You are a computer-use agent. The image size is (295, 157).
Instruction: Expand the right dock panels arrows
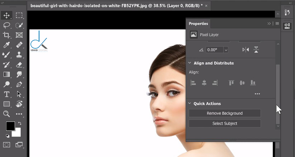290,3
